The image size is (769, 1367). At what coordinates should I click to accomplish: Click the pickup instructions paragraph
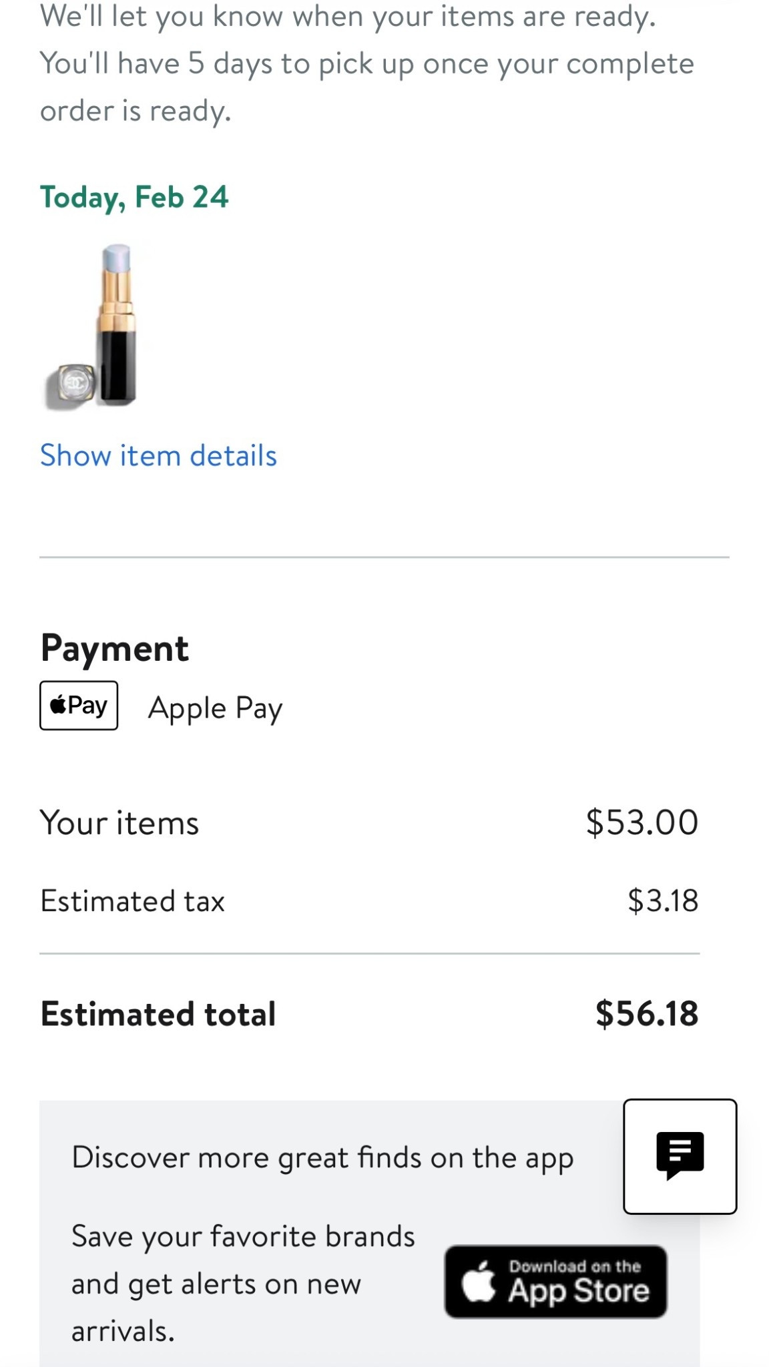[367, 63]
